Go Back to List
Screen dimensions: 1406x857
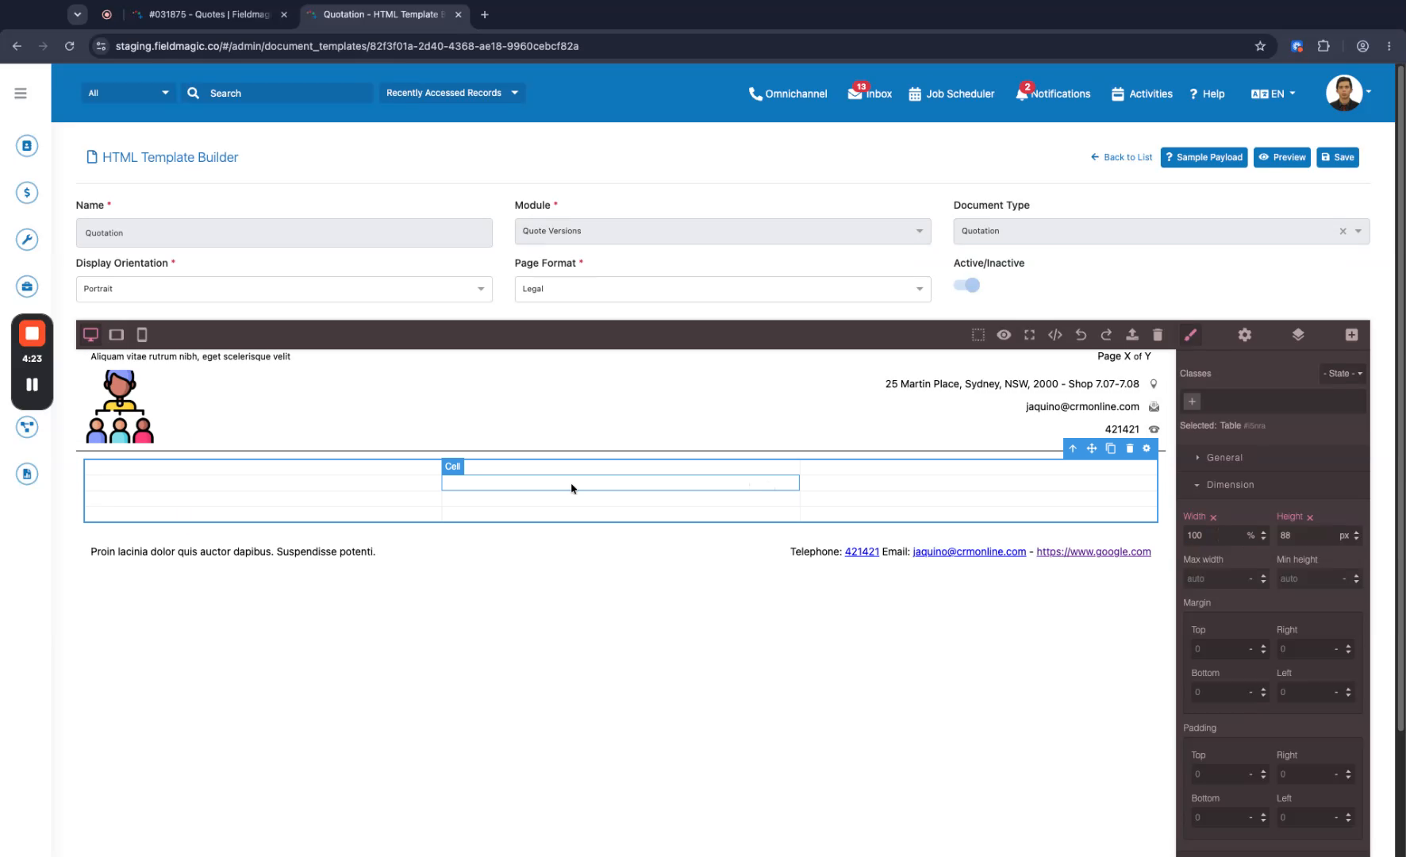click(x=1122, y=157)
